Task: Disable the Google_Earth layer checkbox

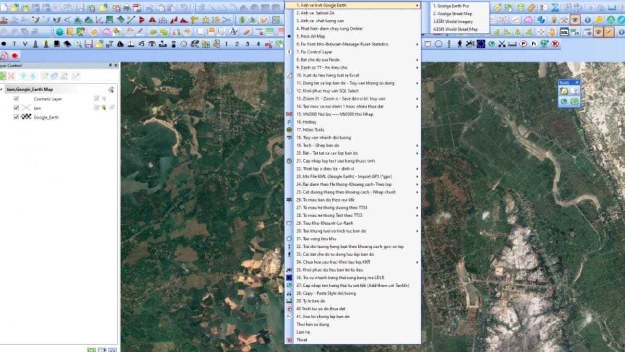Action: coord(16,116)
